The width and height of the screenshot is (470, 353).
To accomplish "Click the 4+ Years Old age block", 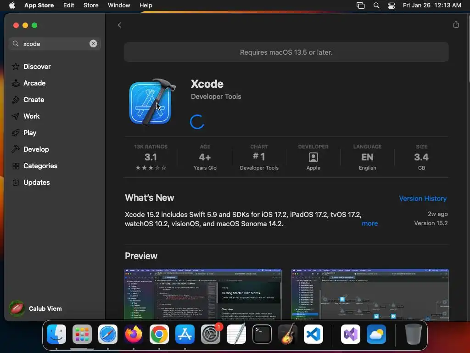I will 205,157.
